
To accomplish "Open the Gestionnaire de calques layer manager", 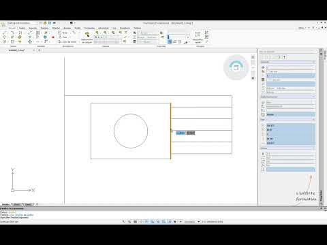I will point(87,37).
